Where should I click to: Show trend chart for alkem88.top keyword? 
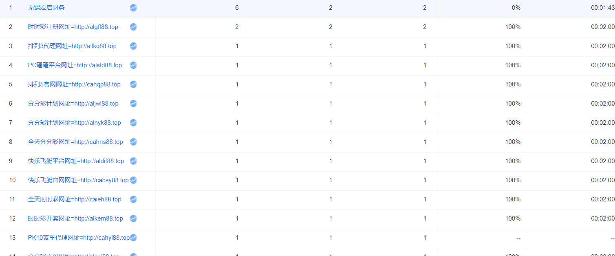point(133,218)
